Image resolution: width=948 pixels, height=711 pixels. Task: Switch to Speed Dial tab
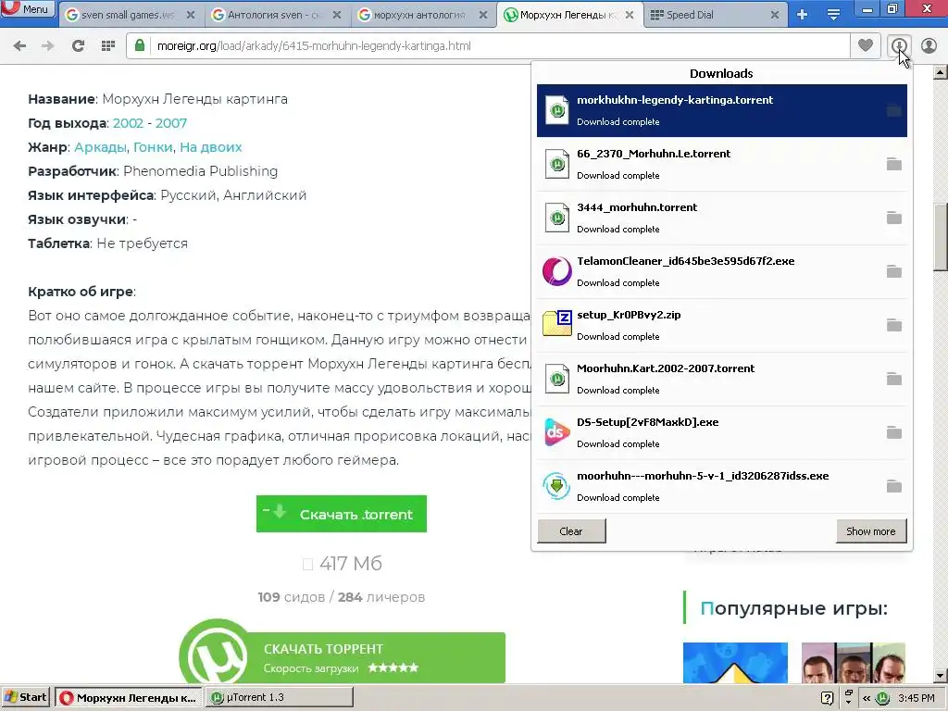tap(707, 15)
